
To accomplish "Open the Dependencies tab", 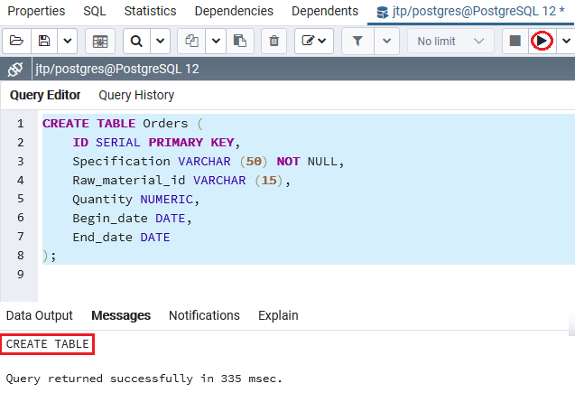I will point(234,11).
